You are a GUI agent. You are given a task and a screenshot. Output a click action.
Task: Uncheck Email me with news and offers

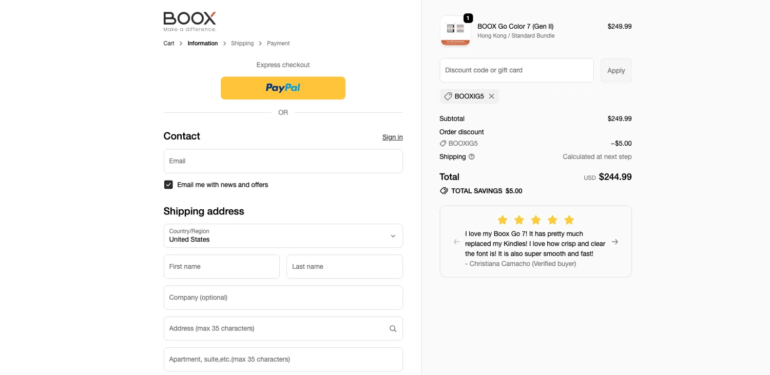tap(168, 185)
